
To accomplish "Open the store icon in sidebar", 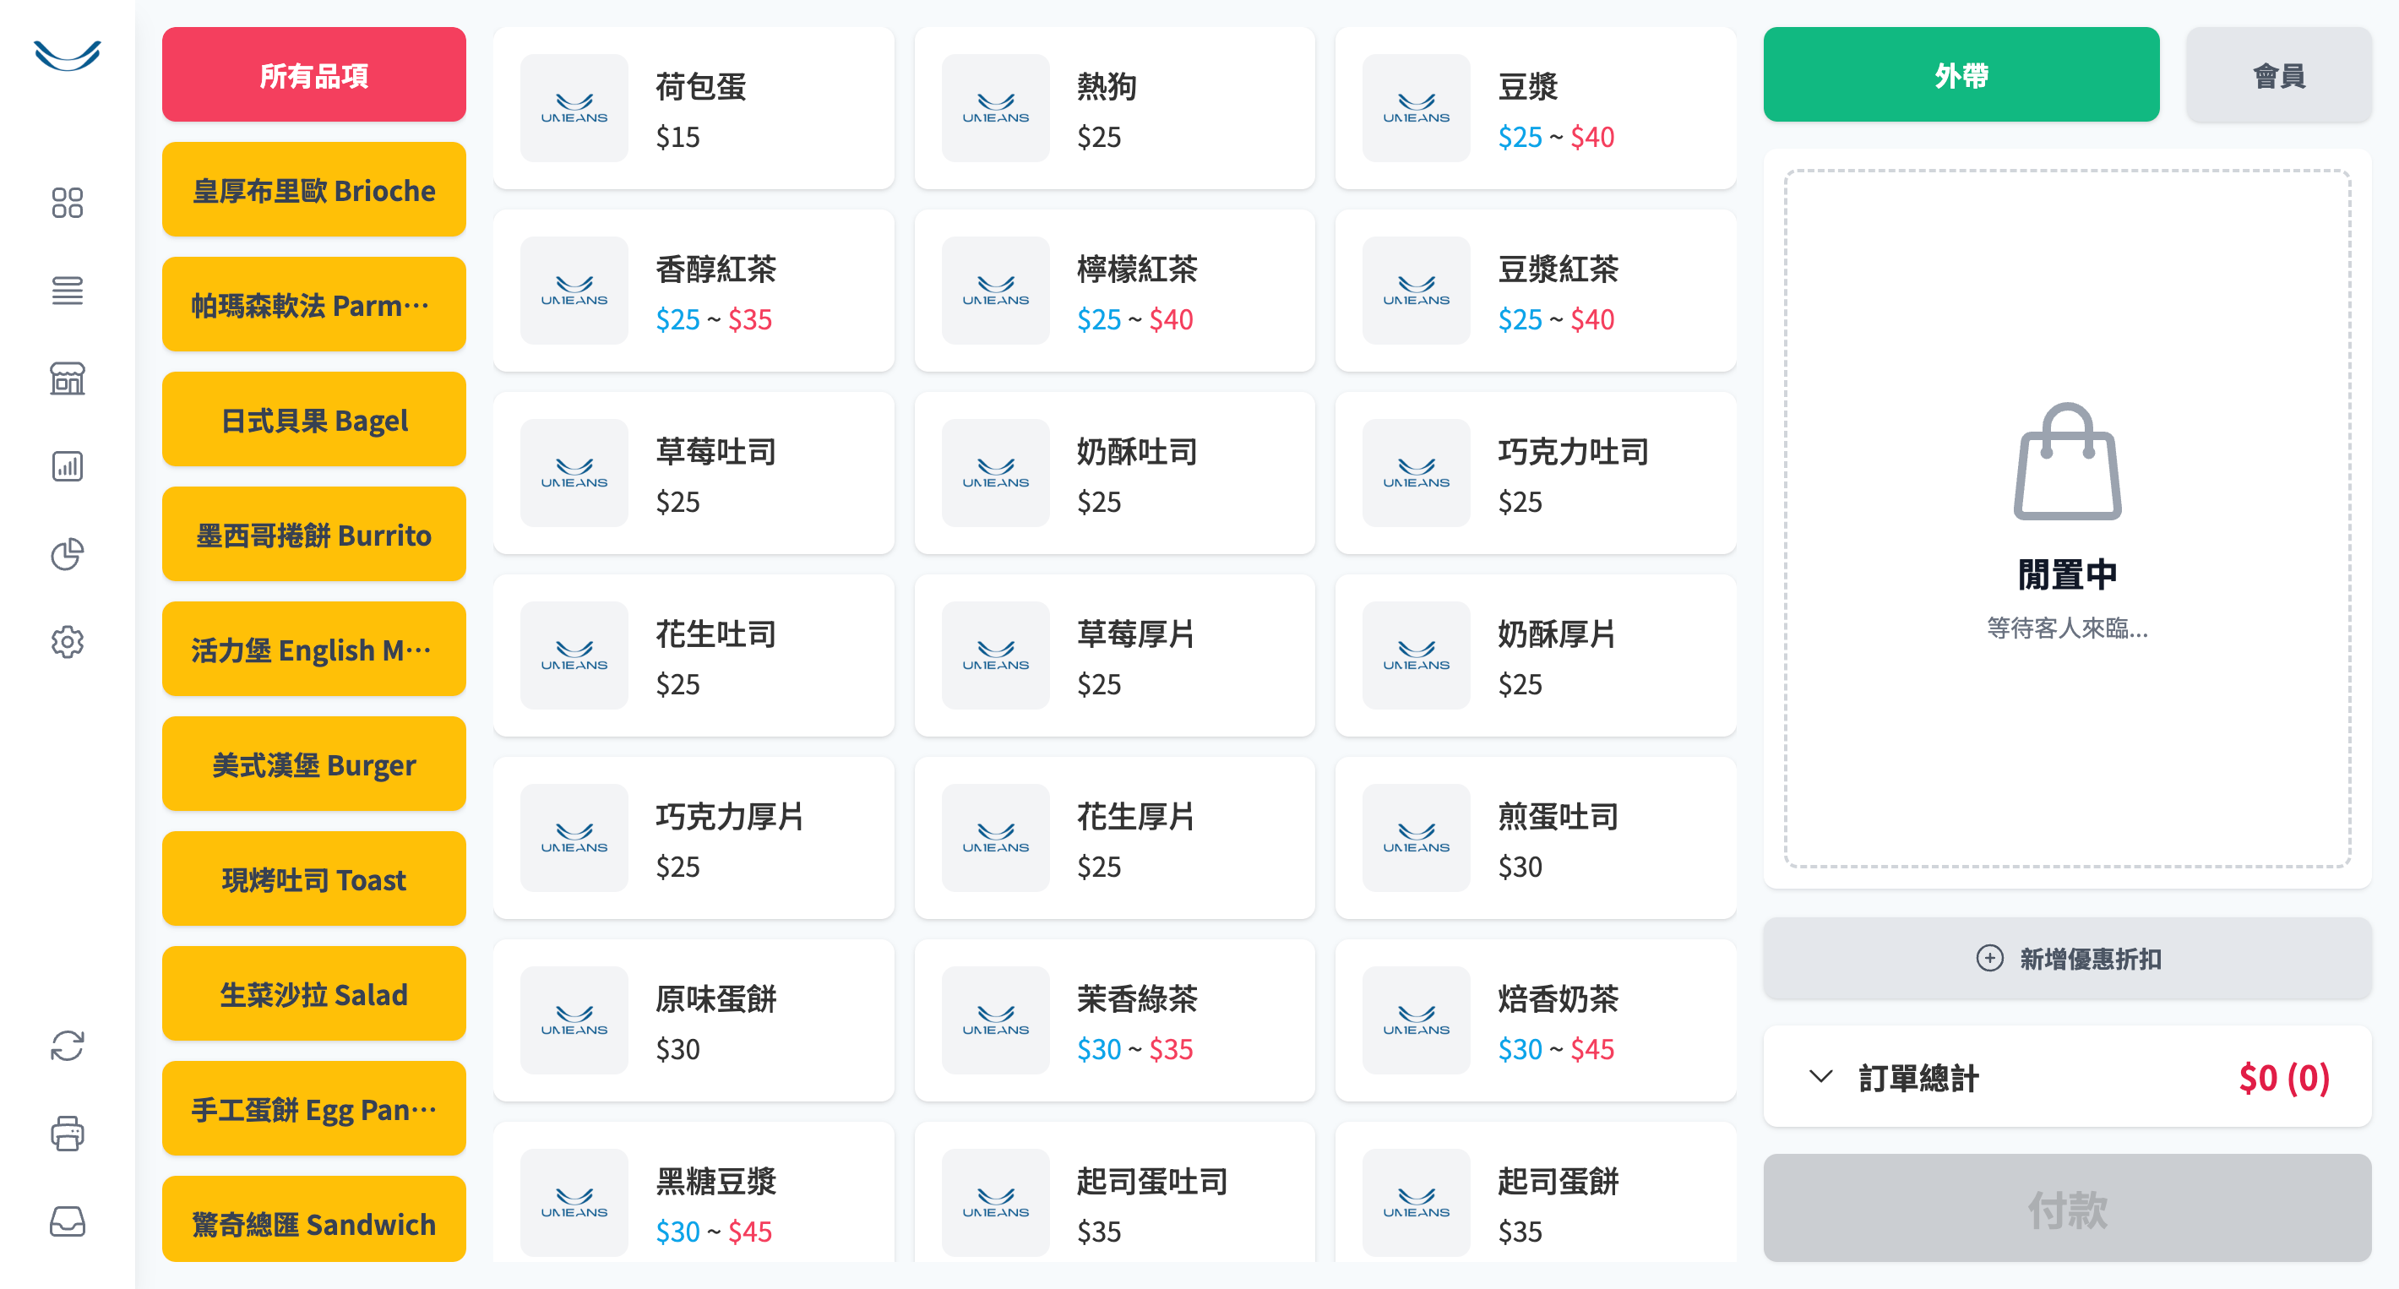I will point(67,378).
